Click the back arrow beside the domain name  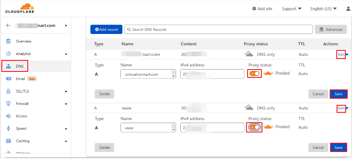9,26
